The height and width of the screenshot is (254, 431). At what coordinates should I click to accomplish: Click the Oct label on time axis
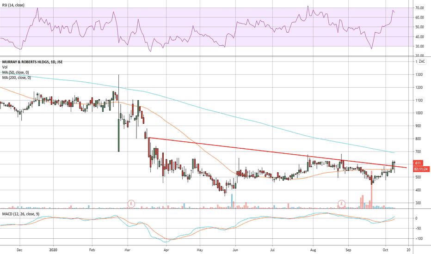385,250
